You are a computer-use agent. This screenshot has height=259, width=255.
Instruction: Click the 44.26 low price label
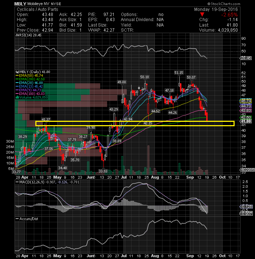click(x=172, y=113)
